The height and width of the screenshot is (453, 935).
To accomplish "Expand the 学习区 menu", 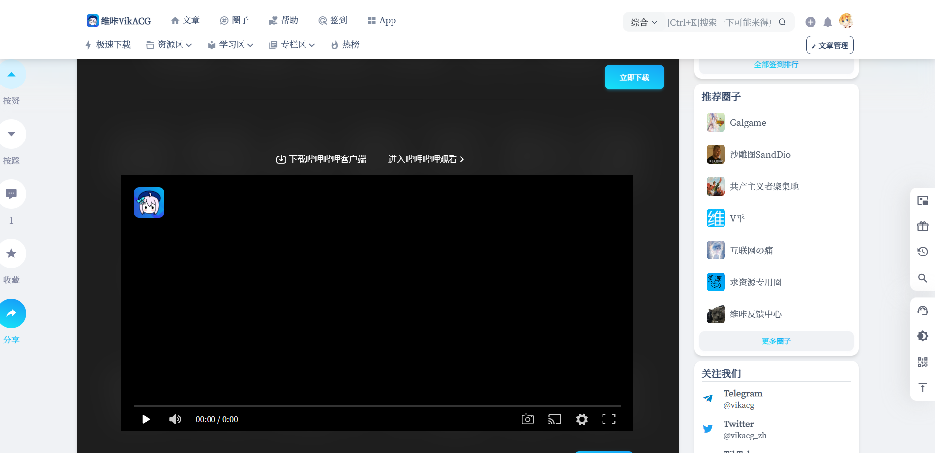I will tap(231, 45).
